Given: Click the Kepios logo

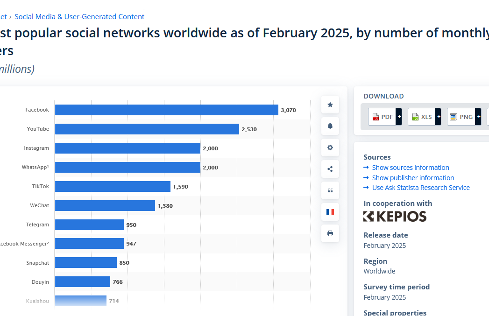Looking at the screenshot, I should (x=395, y=216).
